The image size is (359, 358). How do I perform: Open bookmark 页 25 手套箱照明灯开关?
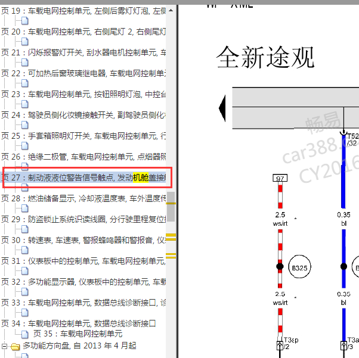[83, 136]
